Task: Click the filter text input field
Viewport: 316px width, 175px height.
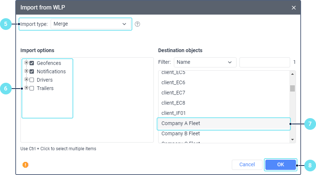Action: pos(264,62)
